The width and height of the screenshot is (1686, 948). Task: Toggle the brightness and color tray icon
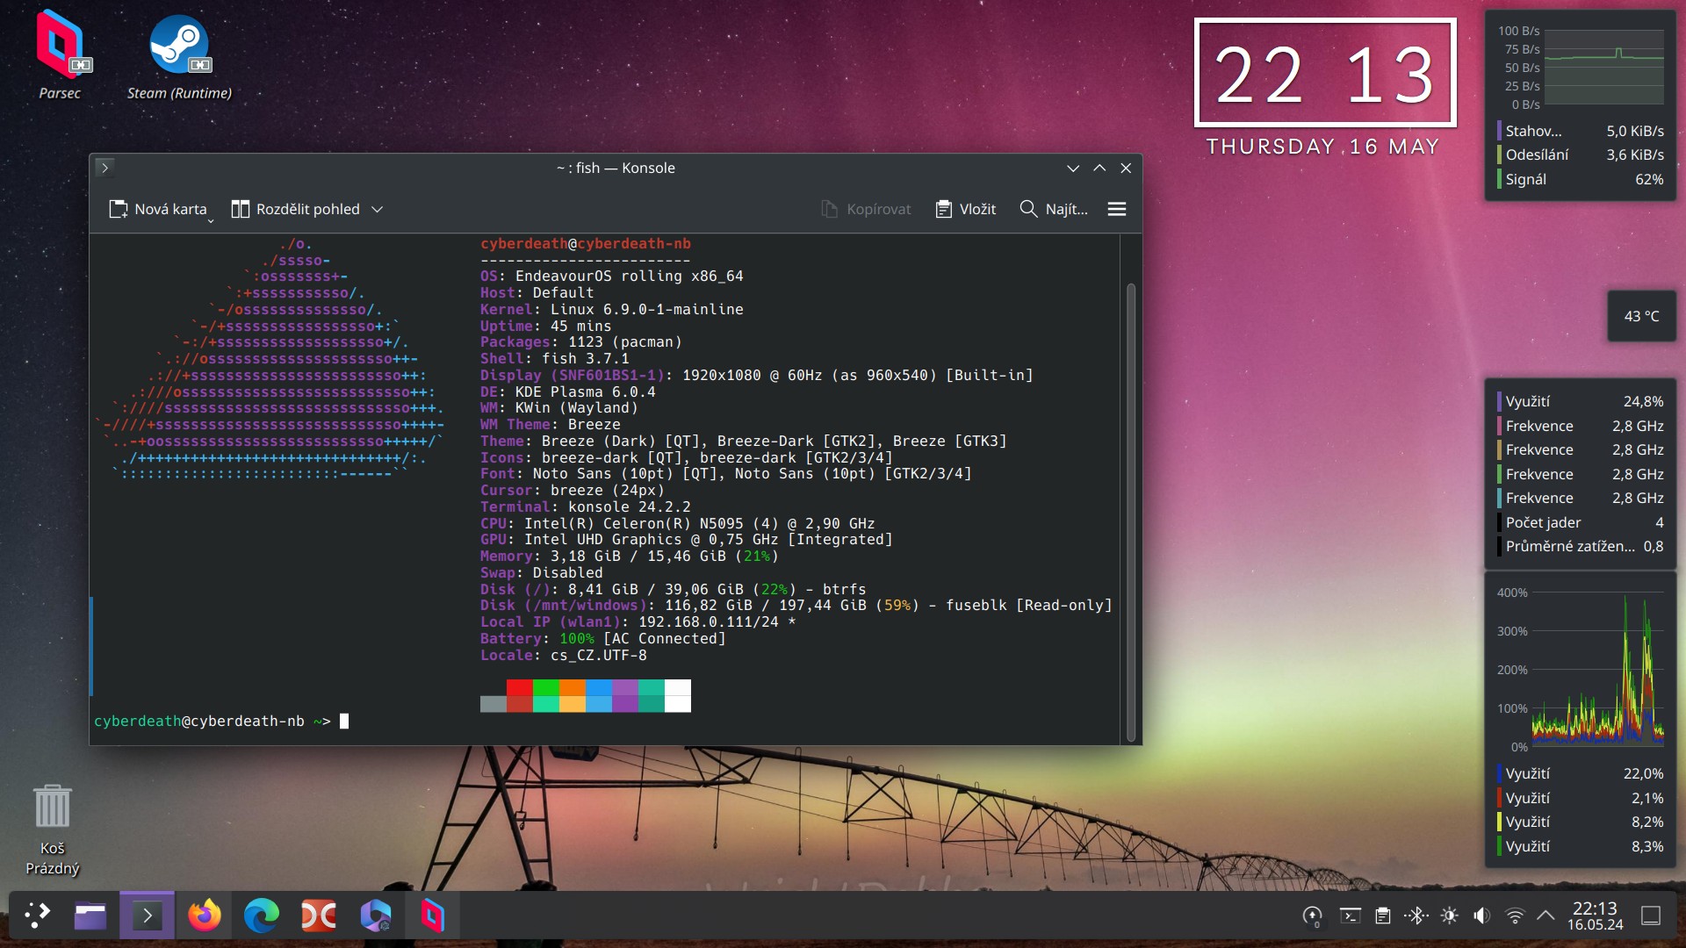(x=1449, y=916)
